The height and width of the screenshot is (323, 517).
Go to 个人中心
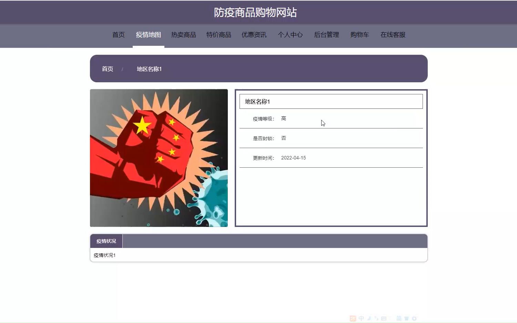click(x=290, y=35)
